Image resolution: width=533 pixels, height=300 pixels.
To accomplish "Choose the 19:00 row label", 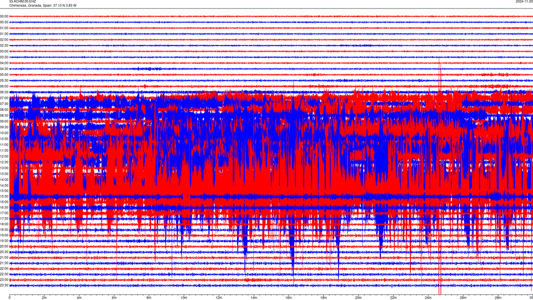I will click(4, 235).
